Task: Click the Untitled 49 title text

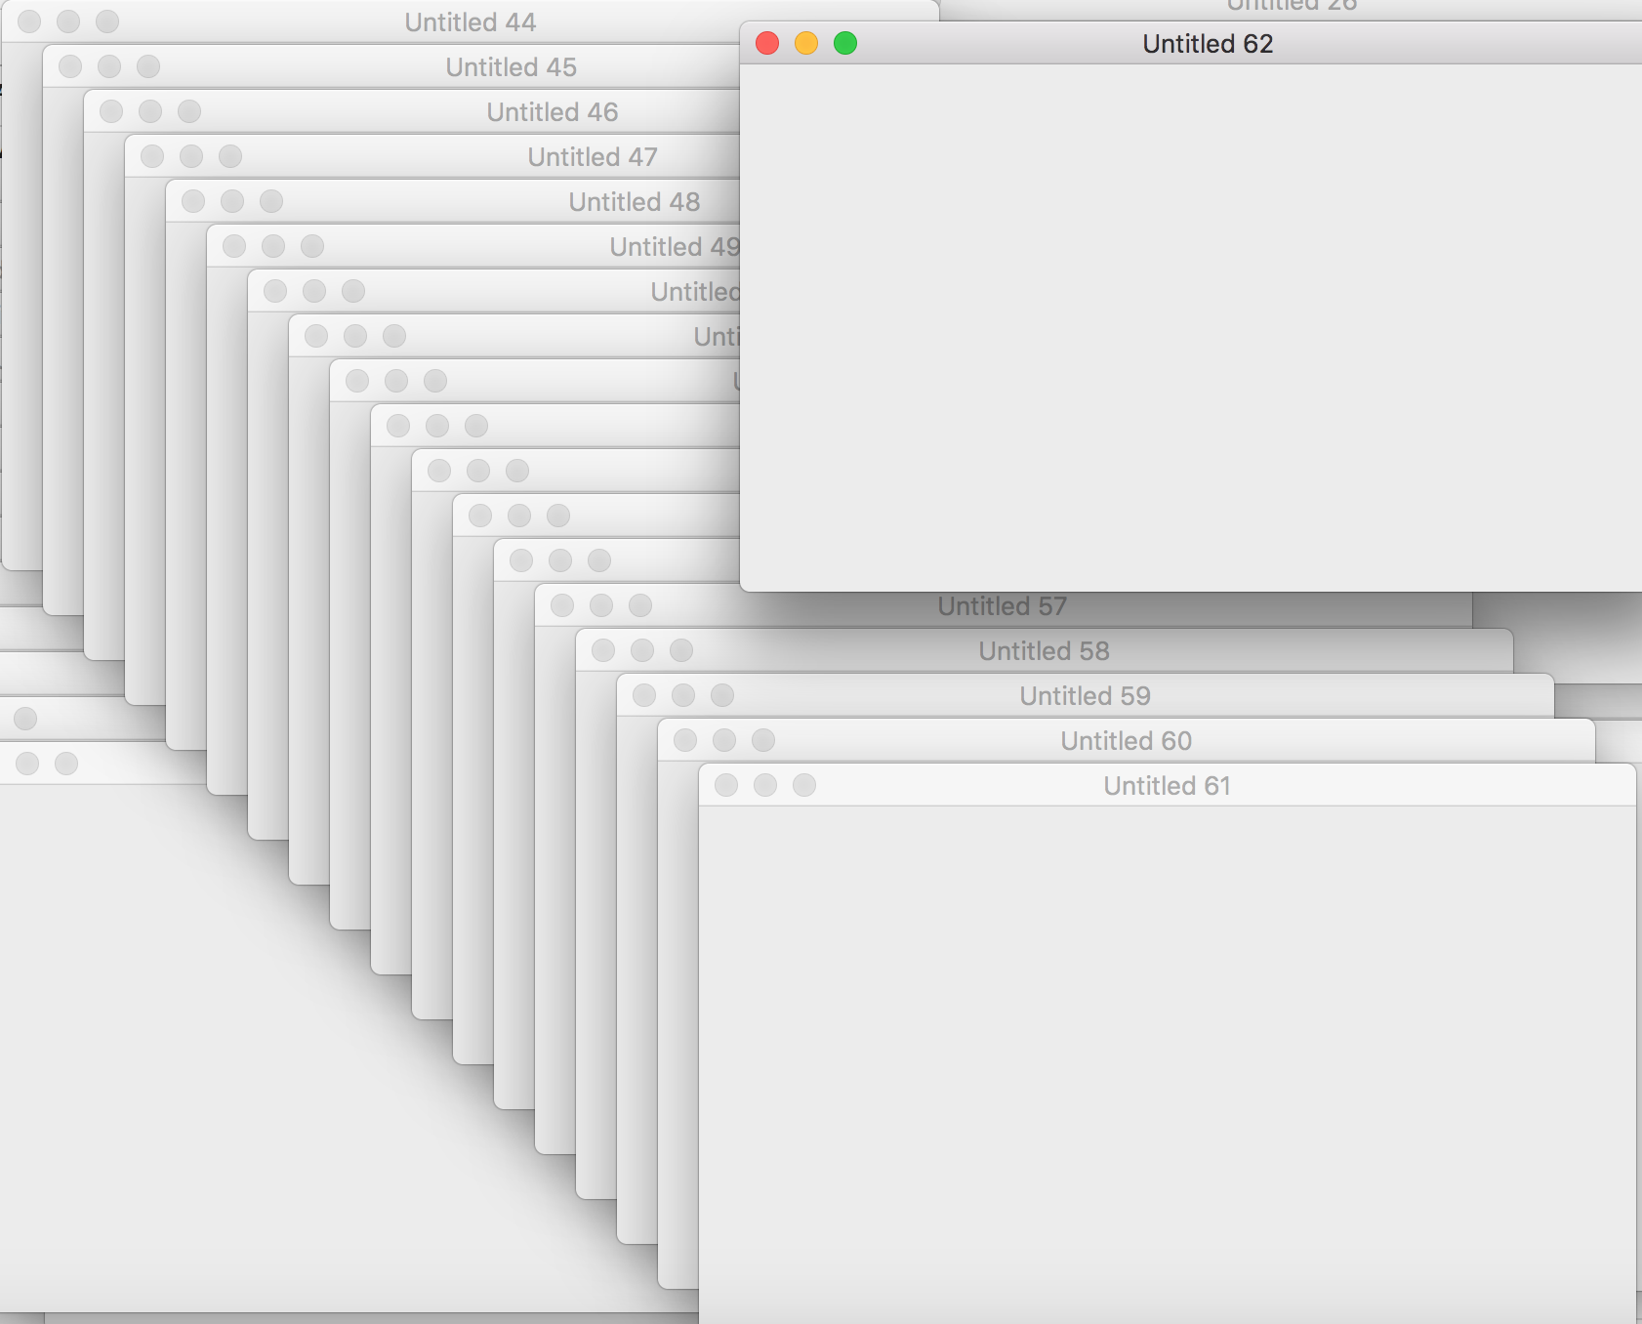Action: point(675,247)
